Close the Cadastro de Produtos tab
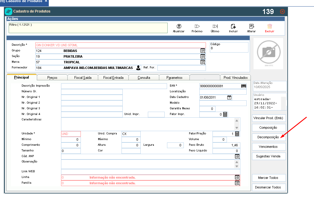The height and width of the screenshot is (218, 314). point(46,1)
